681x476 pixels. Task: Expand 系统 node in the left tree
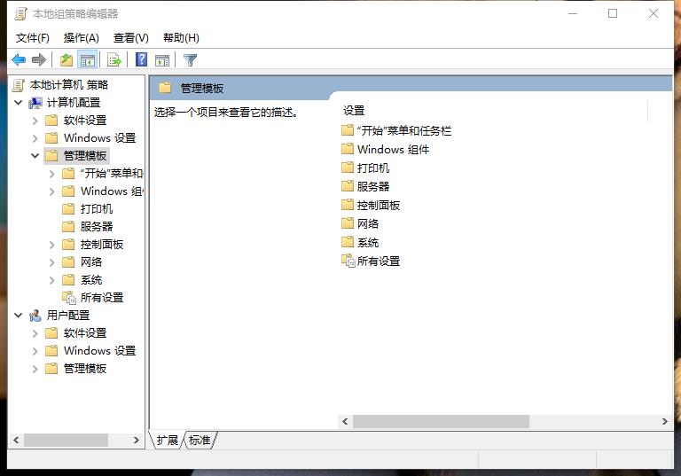click(x=52, y=280)
